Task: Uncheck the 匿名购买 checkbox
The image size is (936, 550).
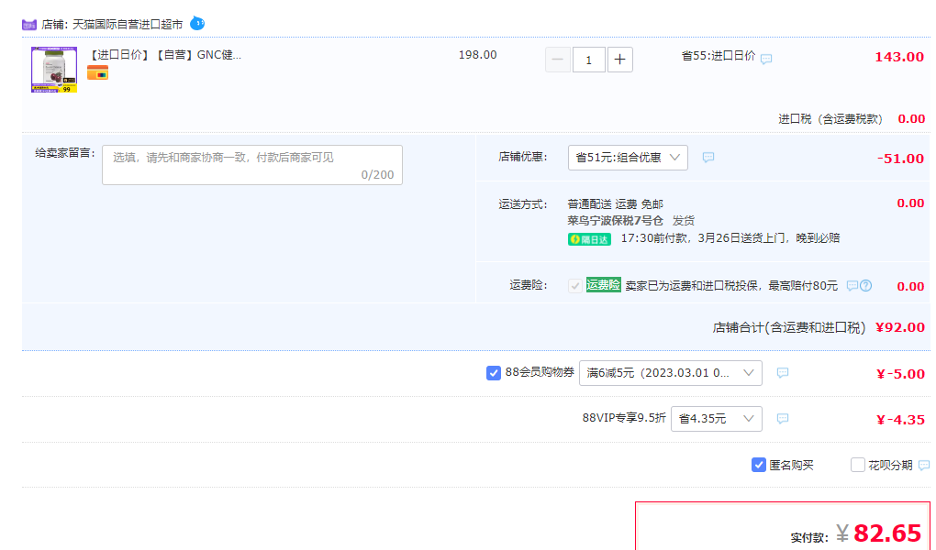Action: click(758, 465)
